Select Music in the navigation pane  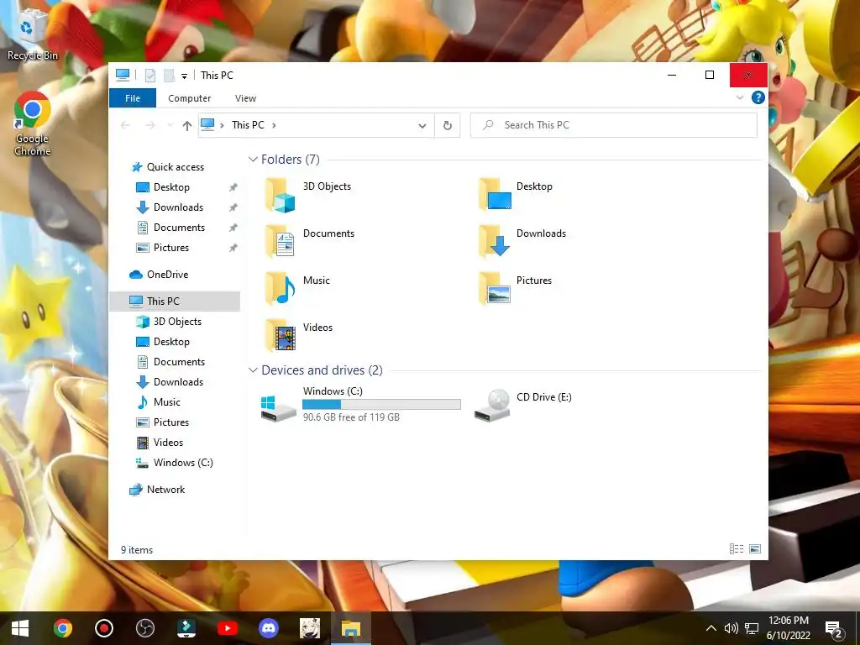[x=159, y=402]
